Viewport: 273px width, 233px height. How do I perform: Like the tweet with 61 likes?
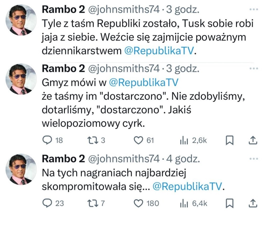[138, 140]
